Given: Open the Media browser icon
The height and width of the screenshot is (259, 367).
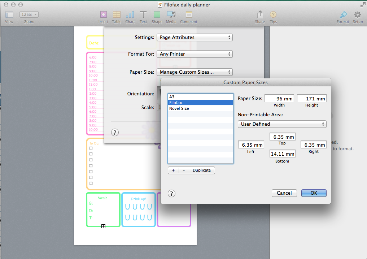Looking at the screenshot, I should (171, 14).
